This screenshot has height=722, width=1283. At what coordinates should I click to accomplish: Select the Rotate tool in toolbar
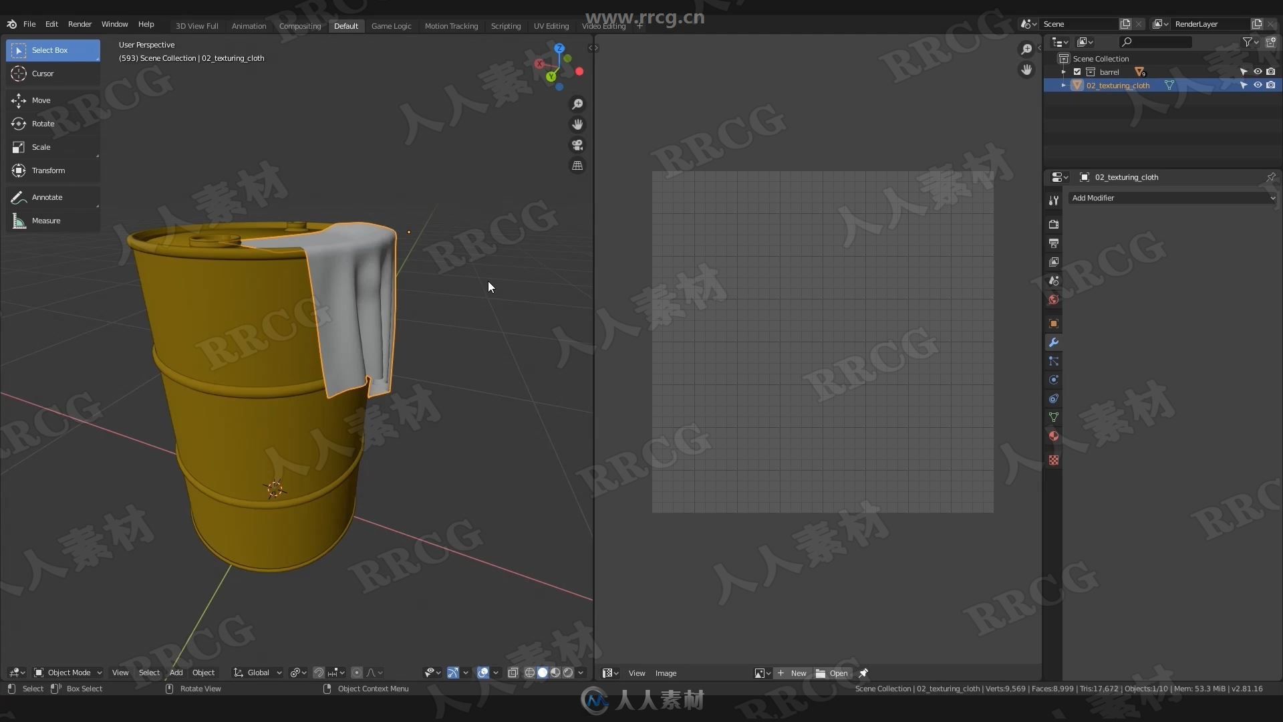[42, 124]
